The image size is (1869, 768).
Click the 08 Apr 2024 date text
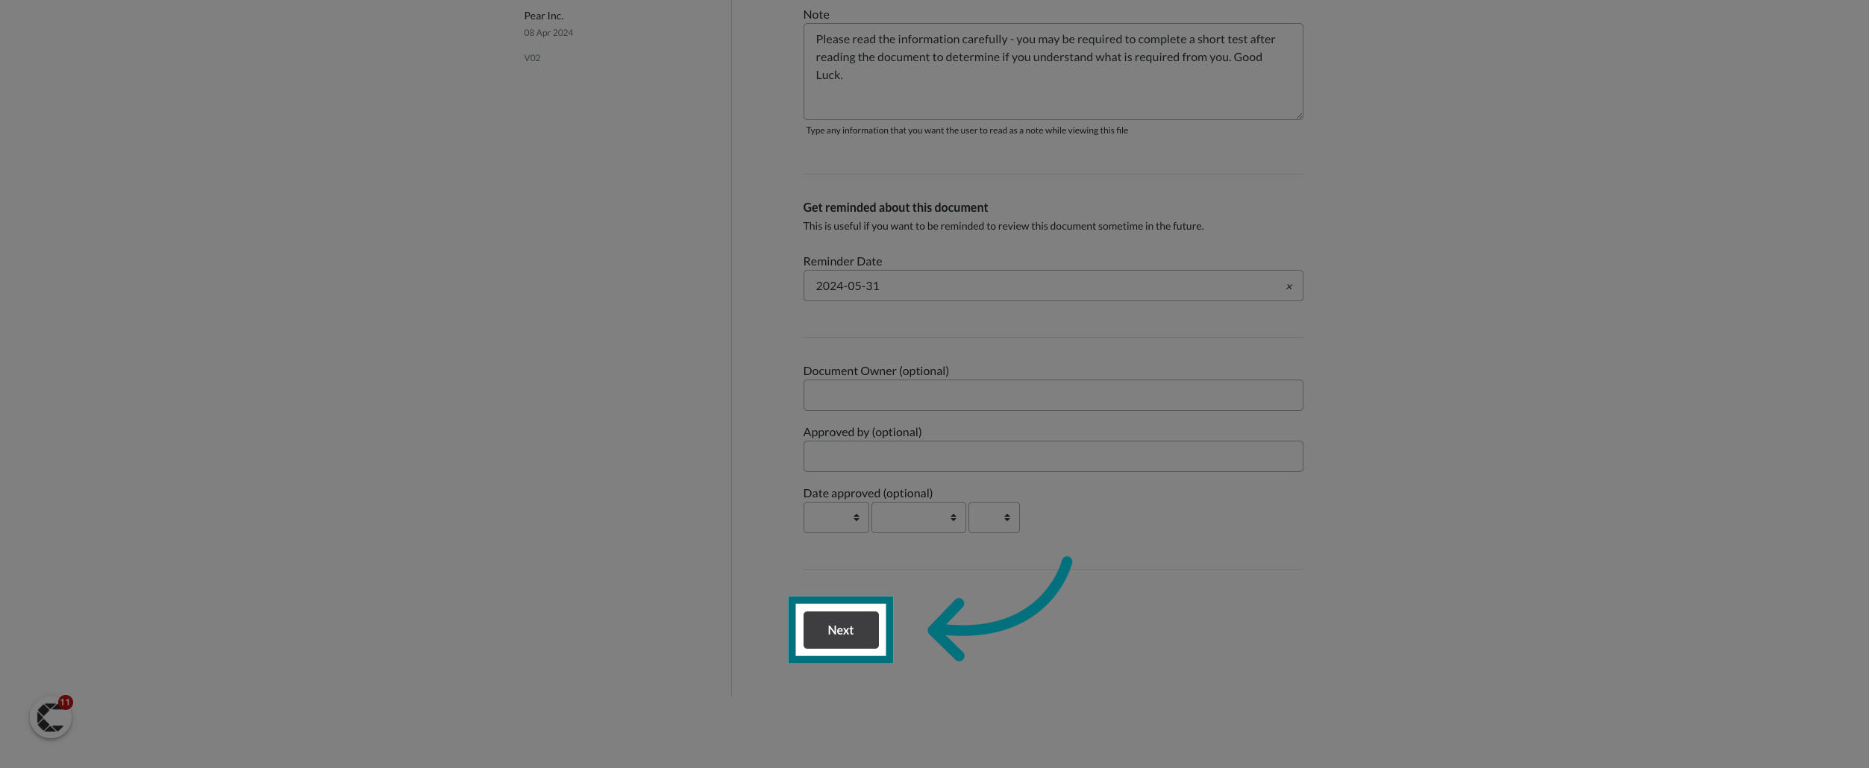pos(548,33)
